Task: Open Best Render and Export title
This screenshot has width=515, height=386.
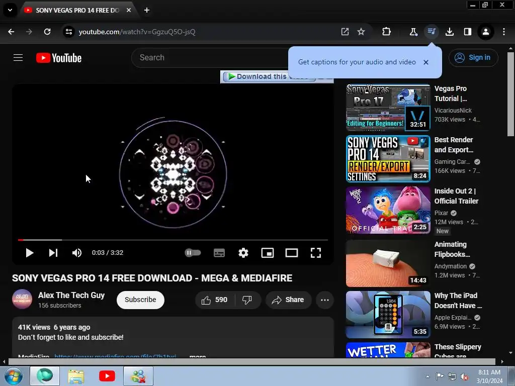Action: coord(454,145)
